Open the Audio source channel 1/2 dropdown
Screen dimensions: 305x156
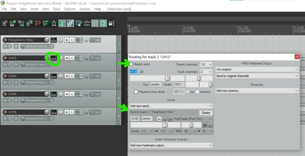tap(147, 131)
